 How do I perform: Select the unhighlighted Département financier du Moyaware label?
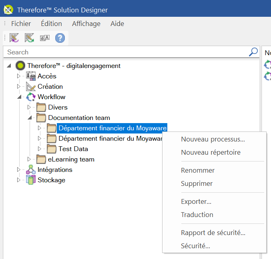[x=110, y=139]
